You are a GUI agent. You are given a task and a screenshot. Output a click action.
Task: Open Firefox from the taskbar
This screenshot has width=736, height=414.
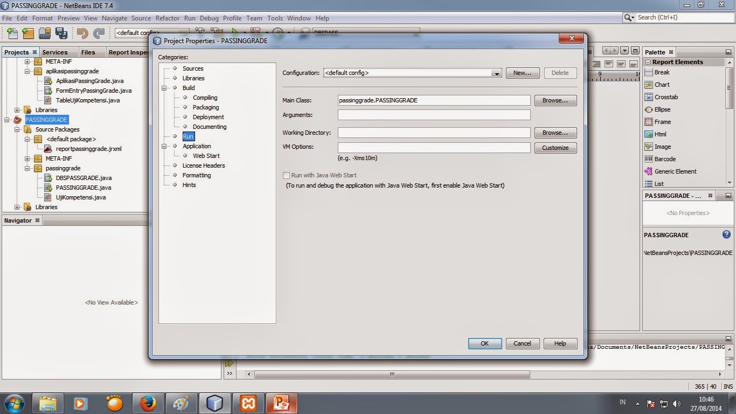point(148,403)
